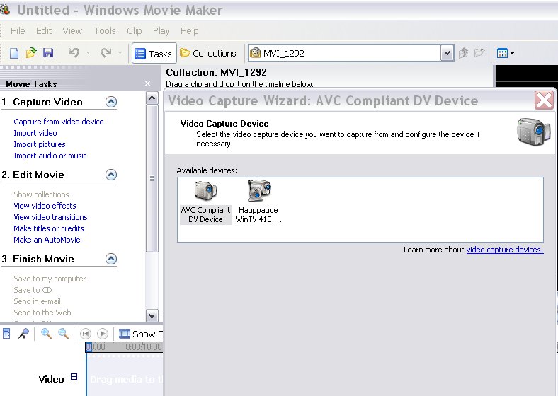
Task: Create a new project with the blank page icon
Action: click(x=14, y=53)
